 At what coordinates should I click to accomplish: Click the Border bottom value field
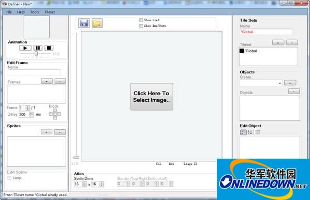tap(151, 184)
